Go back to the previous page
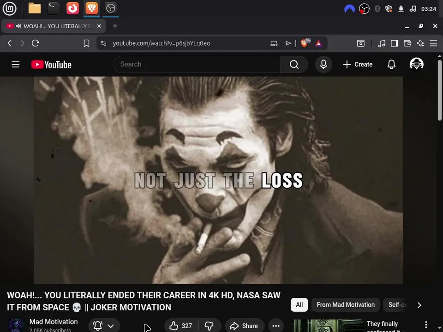The height and width of the screenshot is (332, 443). pos(10,43)
